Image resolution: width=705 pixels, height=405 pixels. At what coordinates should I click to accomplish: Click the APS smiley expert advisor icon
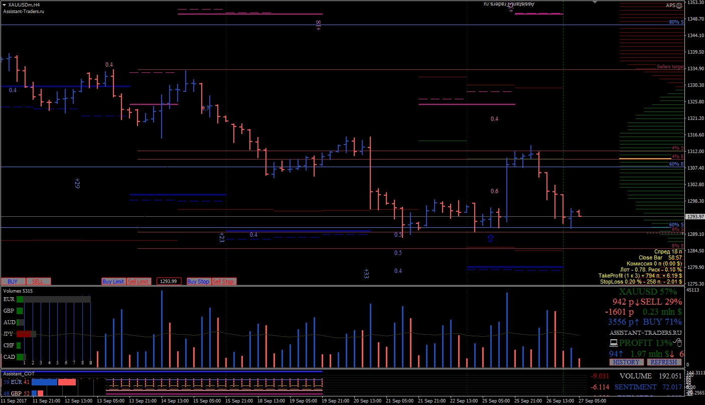point(679,6)
